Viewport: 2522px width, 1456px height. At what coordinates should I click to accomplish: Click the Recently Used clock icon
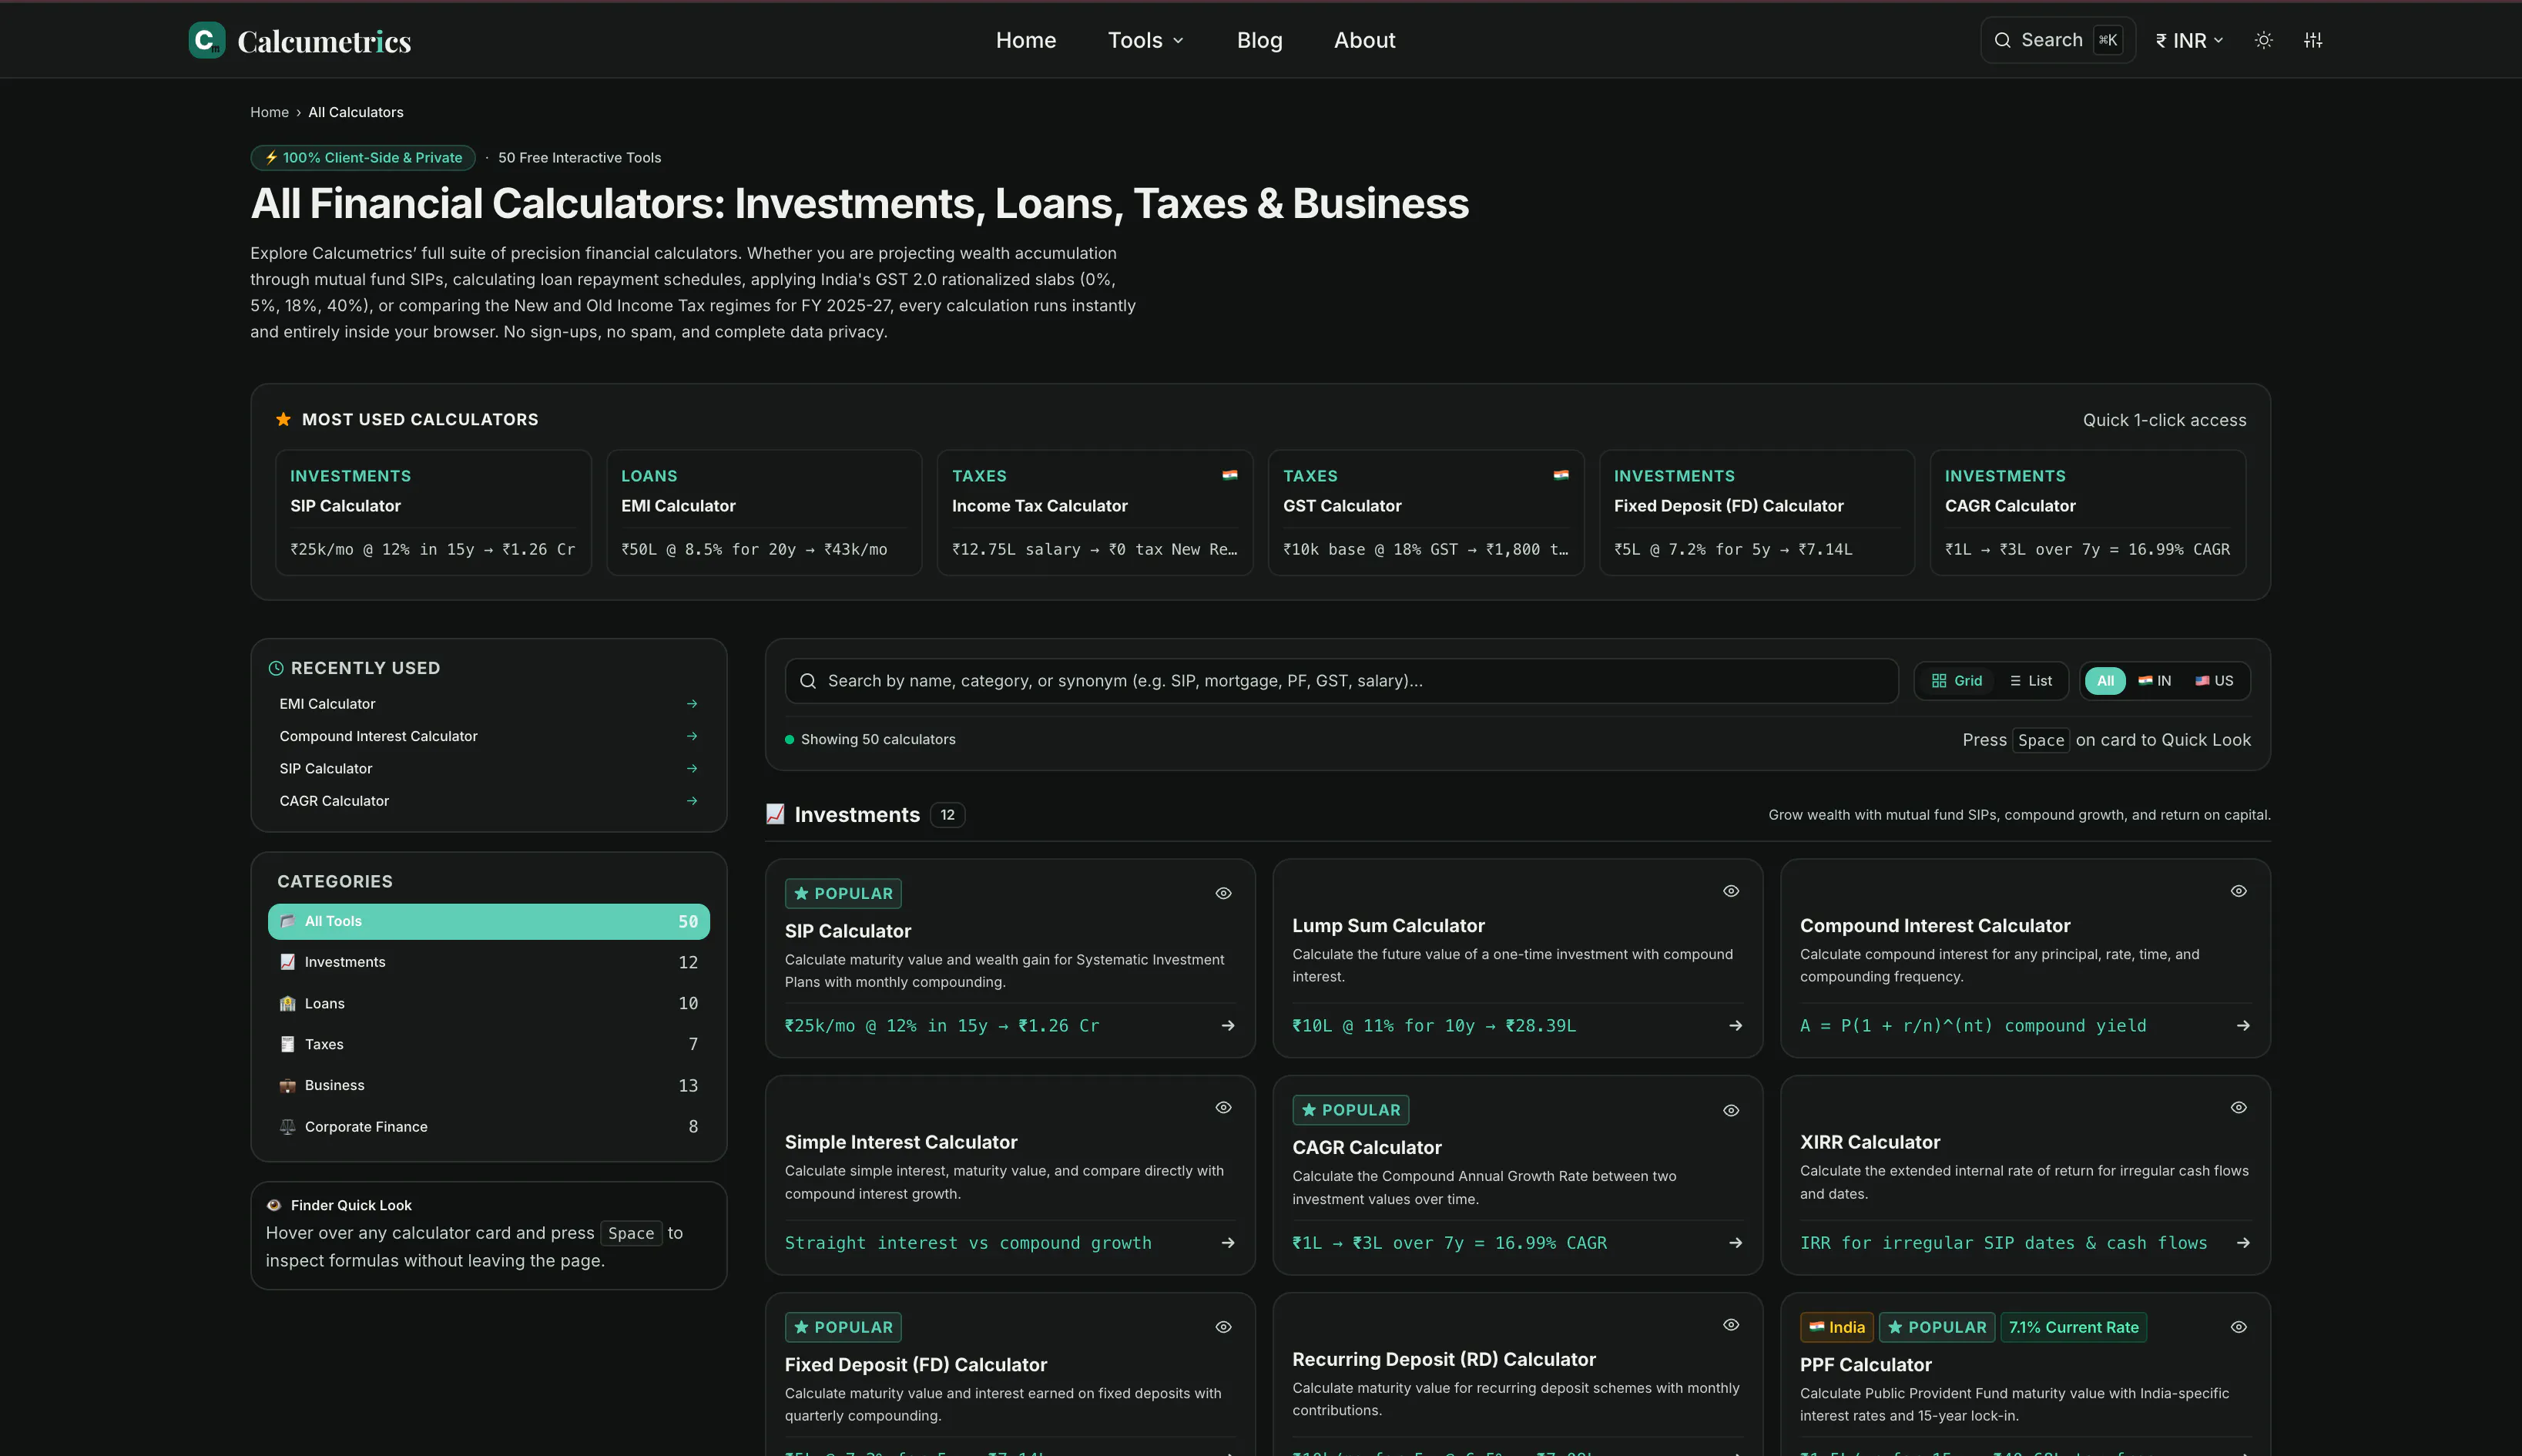276,668
